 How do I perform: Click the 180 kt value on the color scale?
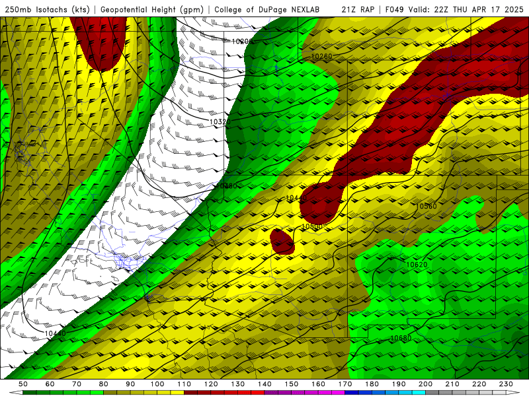[372, 384]
